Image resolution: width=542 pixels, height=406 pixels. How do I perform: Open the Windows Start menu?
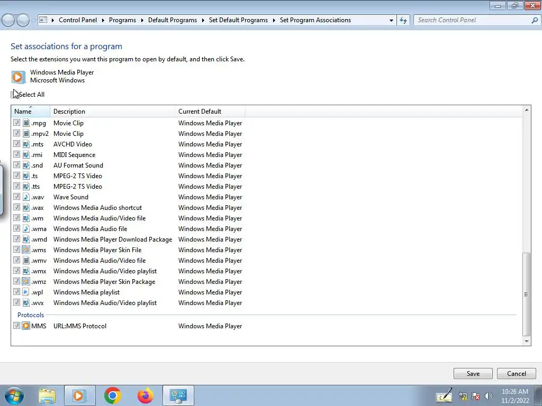[x=14, y=395]
